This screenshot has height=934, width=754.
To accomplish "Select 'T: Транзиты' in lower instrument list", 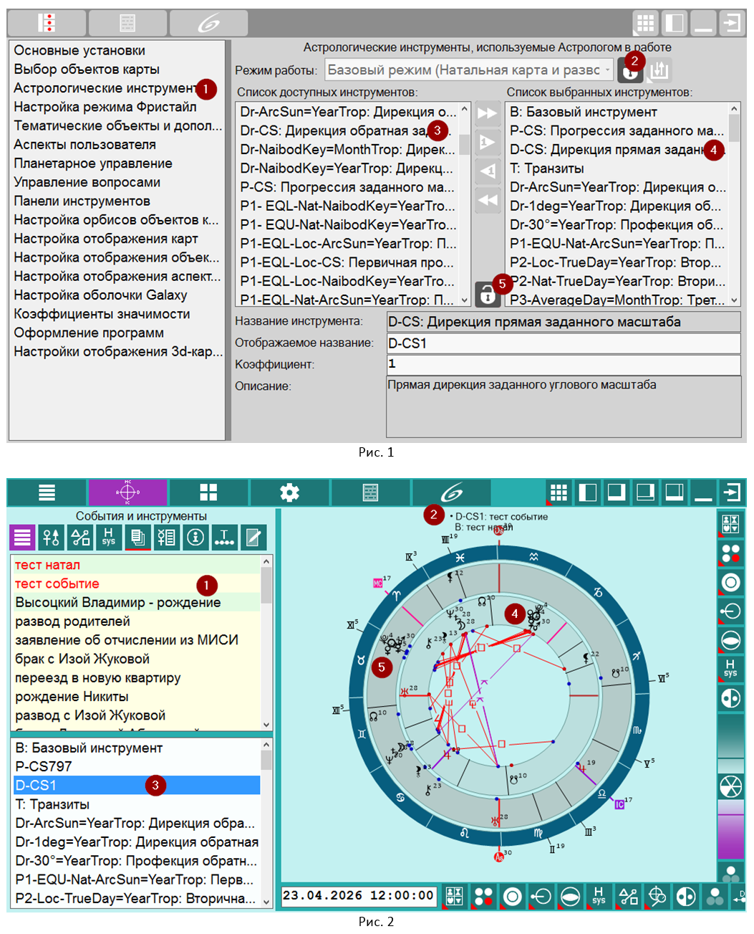I will point(52,804).
